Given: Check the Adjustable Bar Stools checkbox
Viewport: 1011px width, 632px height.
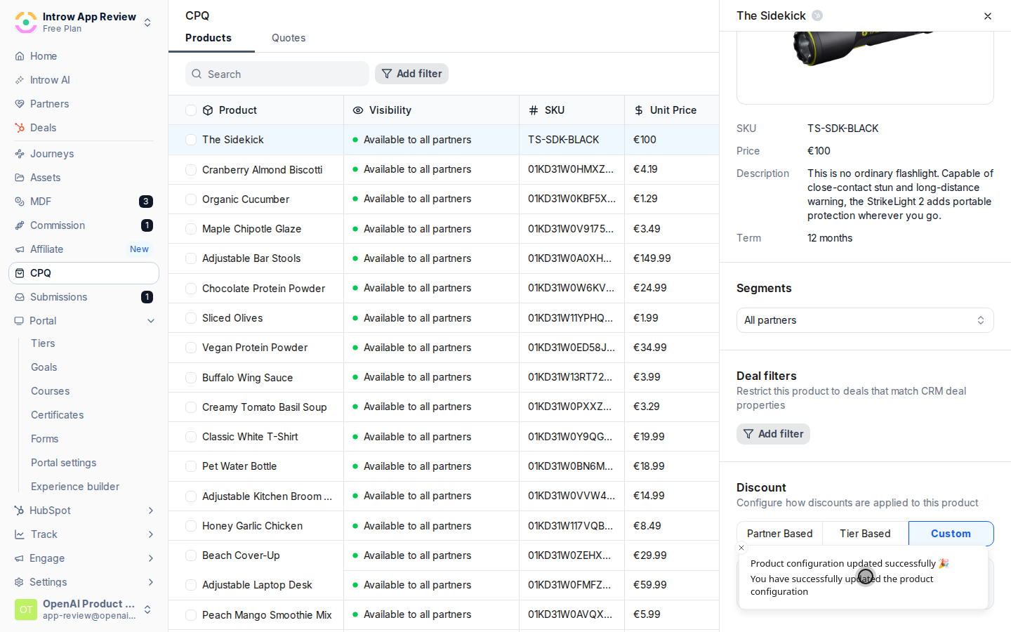Looking at the screenshot, I should [x=191, y=258].
